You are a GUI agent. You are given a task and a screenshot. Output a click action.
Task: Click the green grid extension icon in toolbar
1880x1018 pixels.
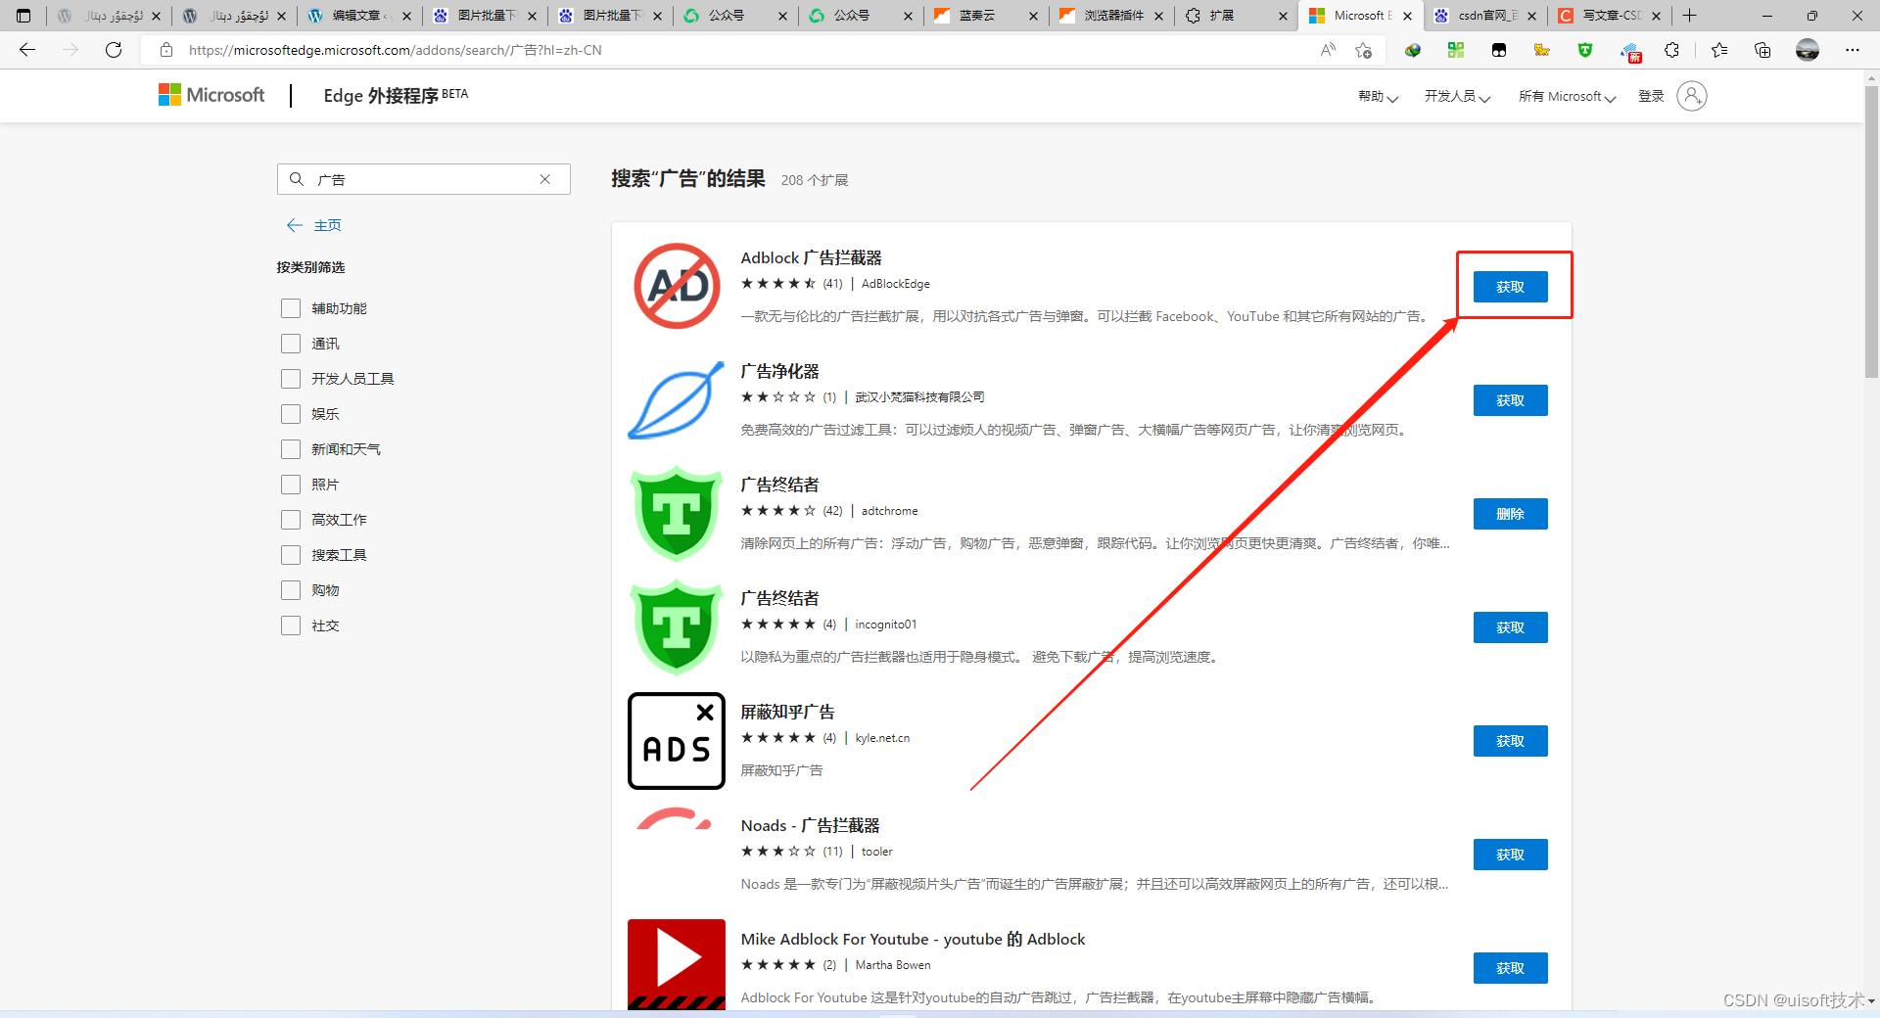(1456, 50)
